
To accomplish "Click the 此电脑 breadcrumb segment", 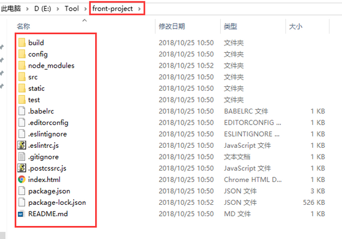I will click(11, 9).
